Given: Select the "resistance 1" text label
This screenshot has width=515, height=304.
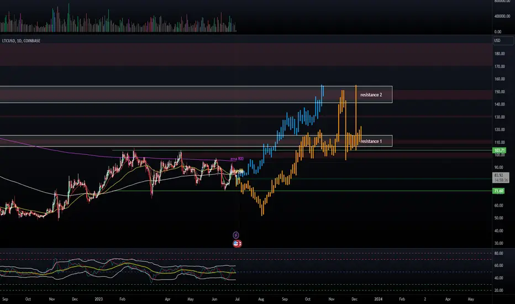Looking at the screenshot, I should click(x=371, y=141).
